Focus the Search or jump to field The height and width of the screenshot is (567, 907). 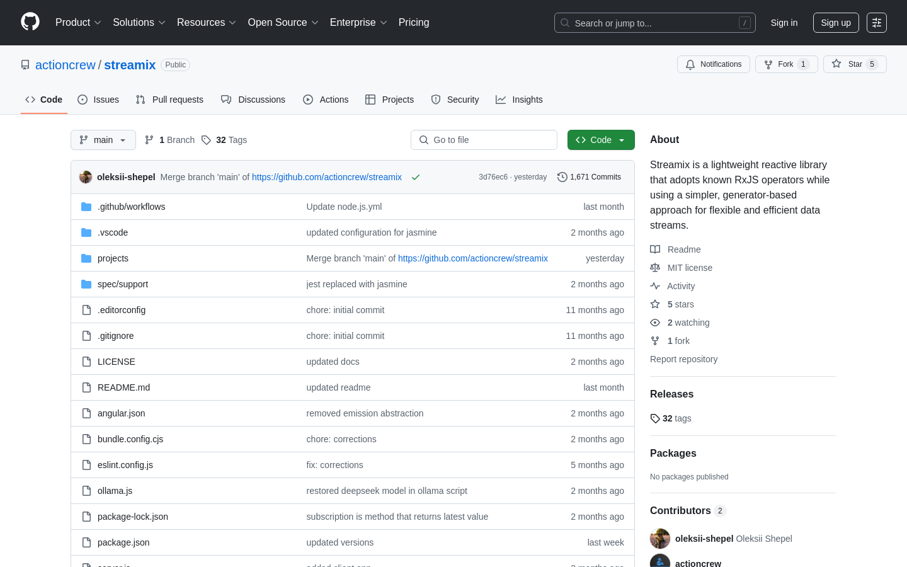click(x=655, y=23)
